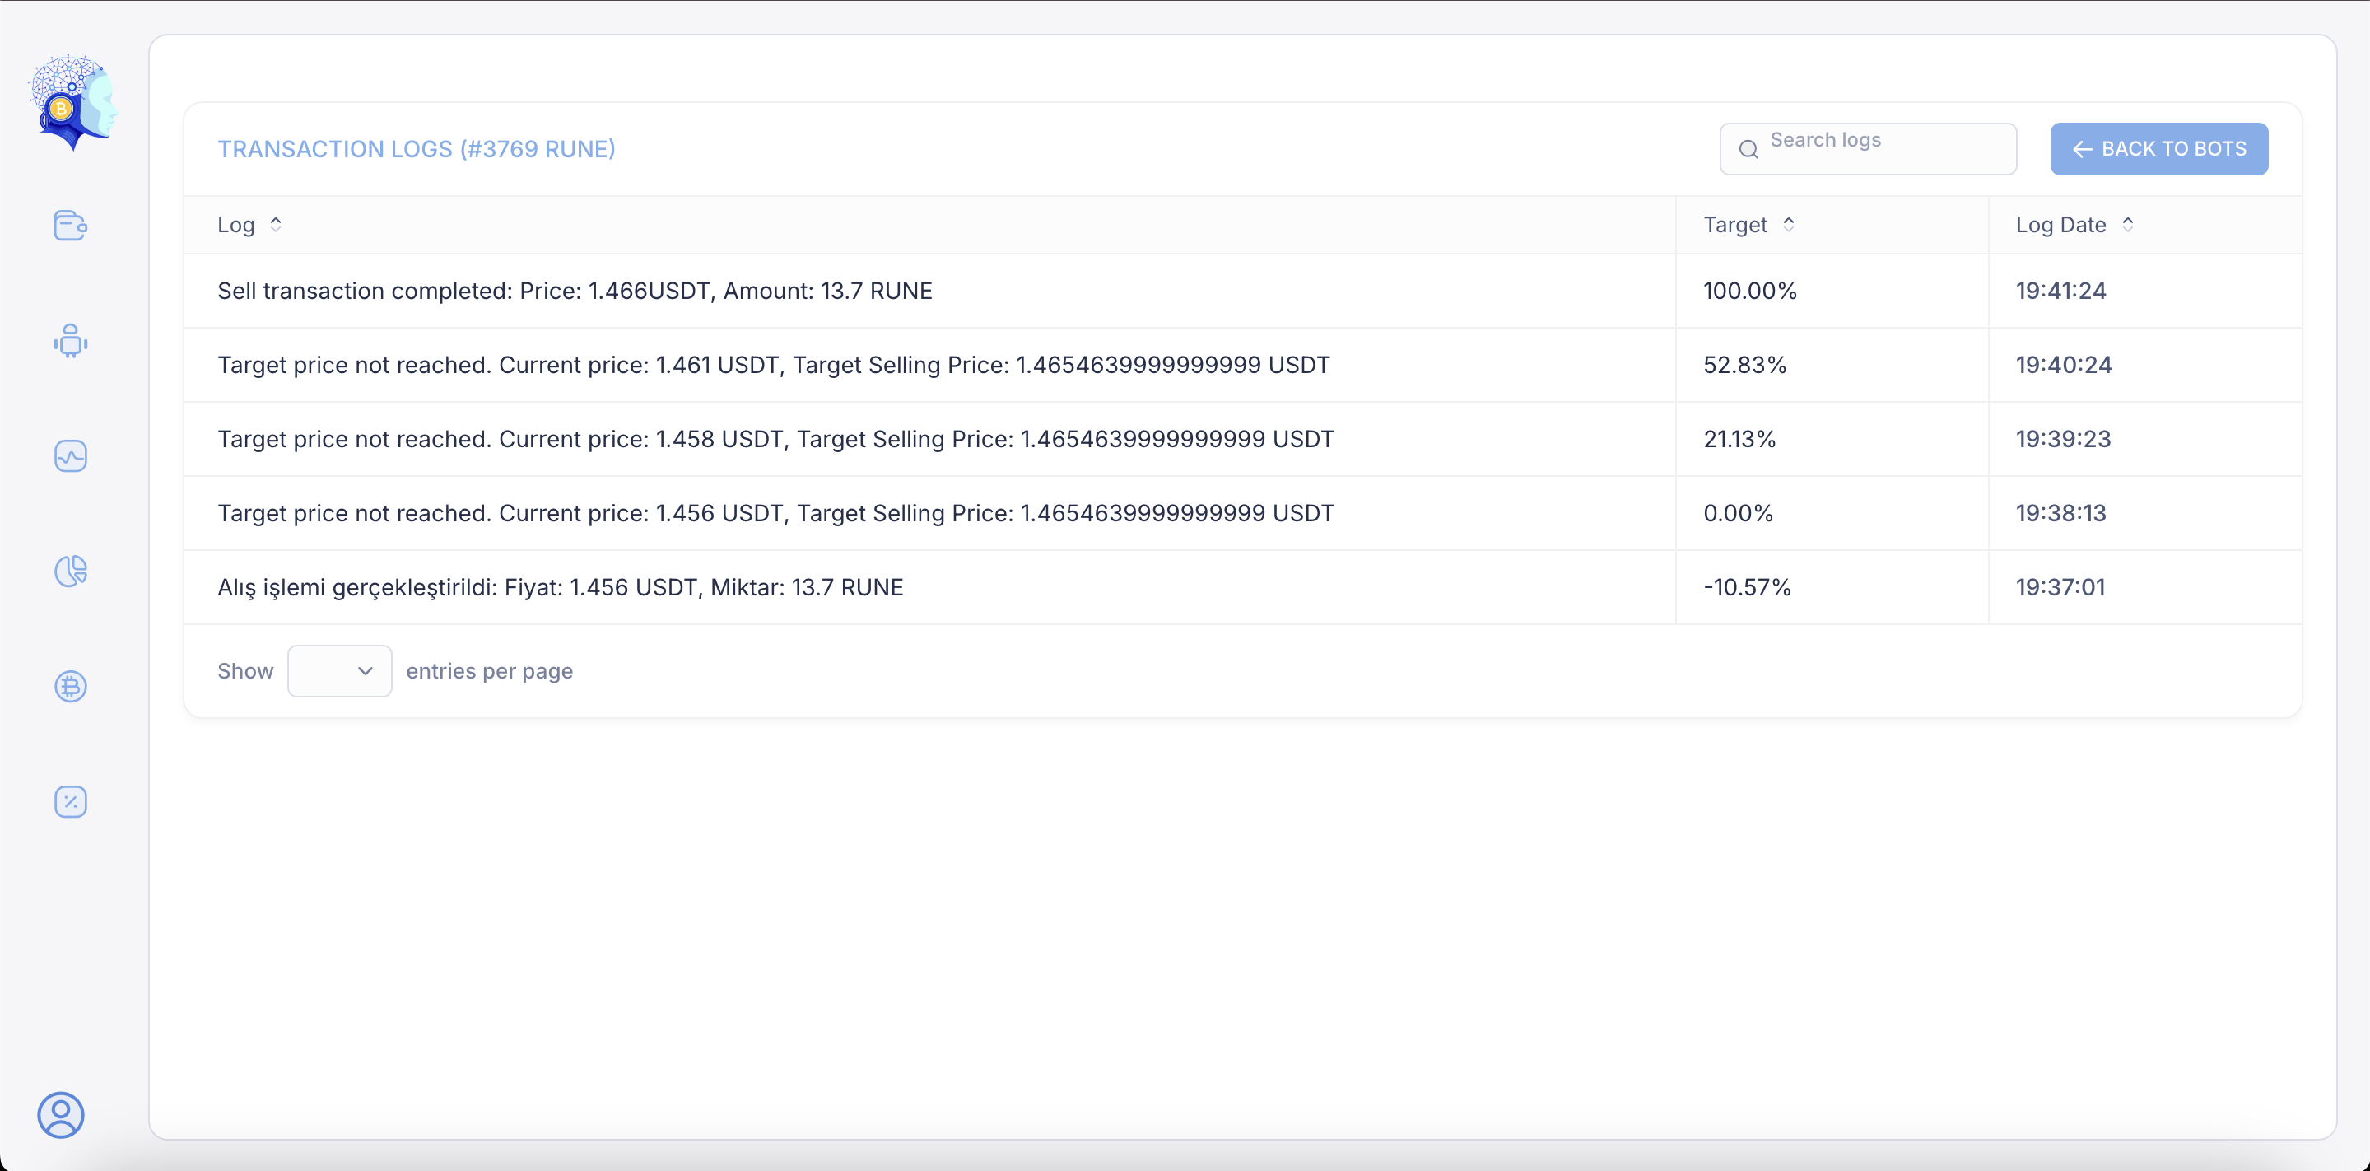Screen dimensions: 2370x1171
Task: Click log date 19:39:23
Action: [2064, 439]
